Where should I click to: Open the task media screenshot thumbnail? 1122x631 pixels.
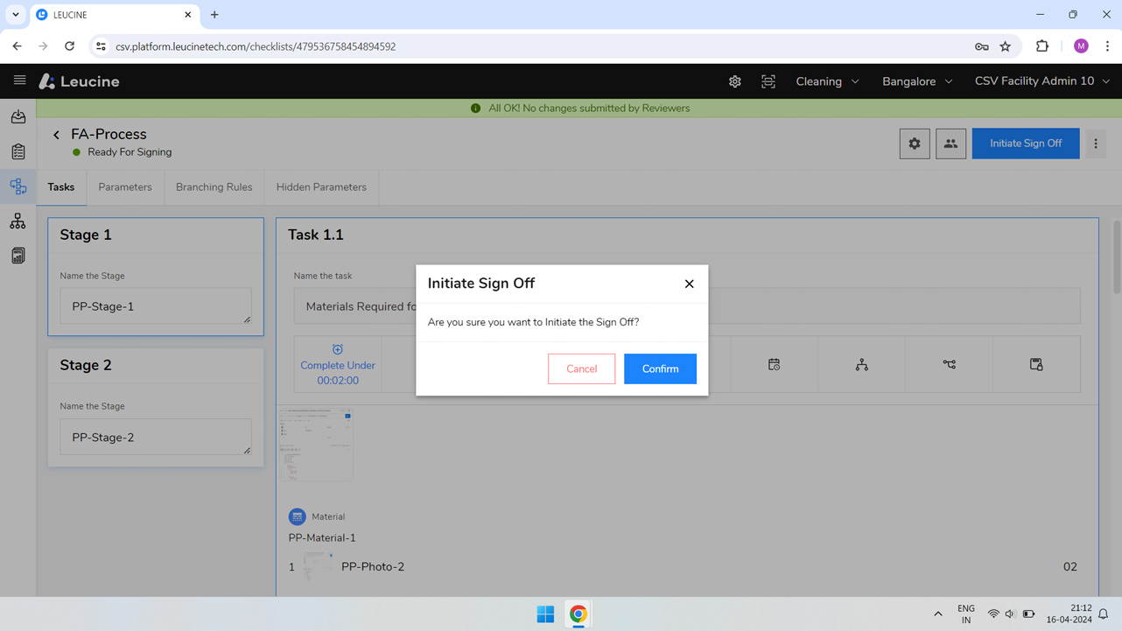coord(316,444)
